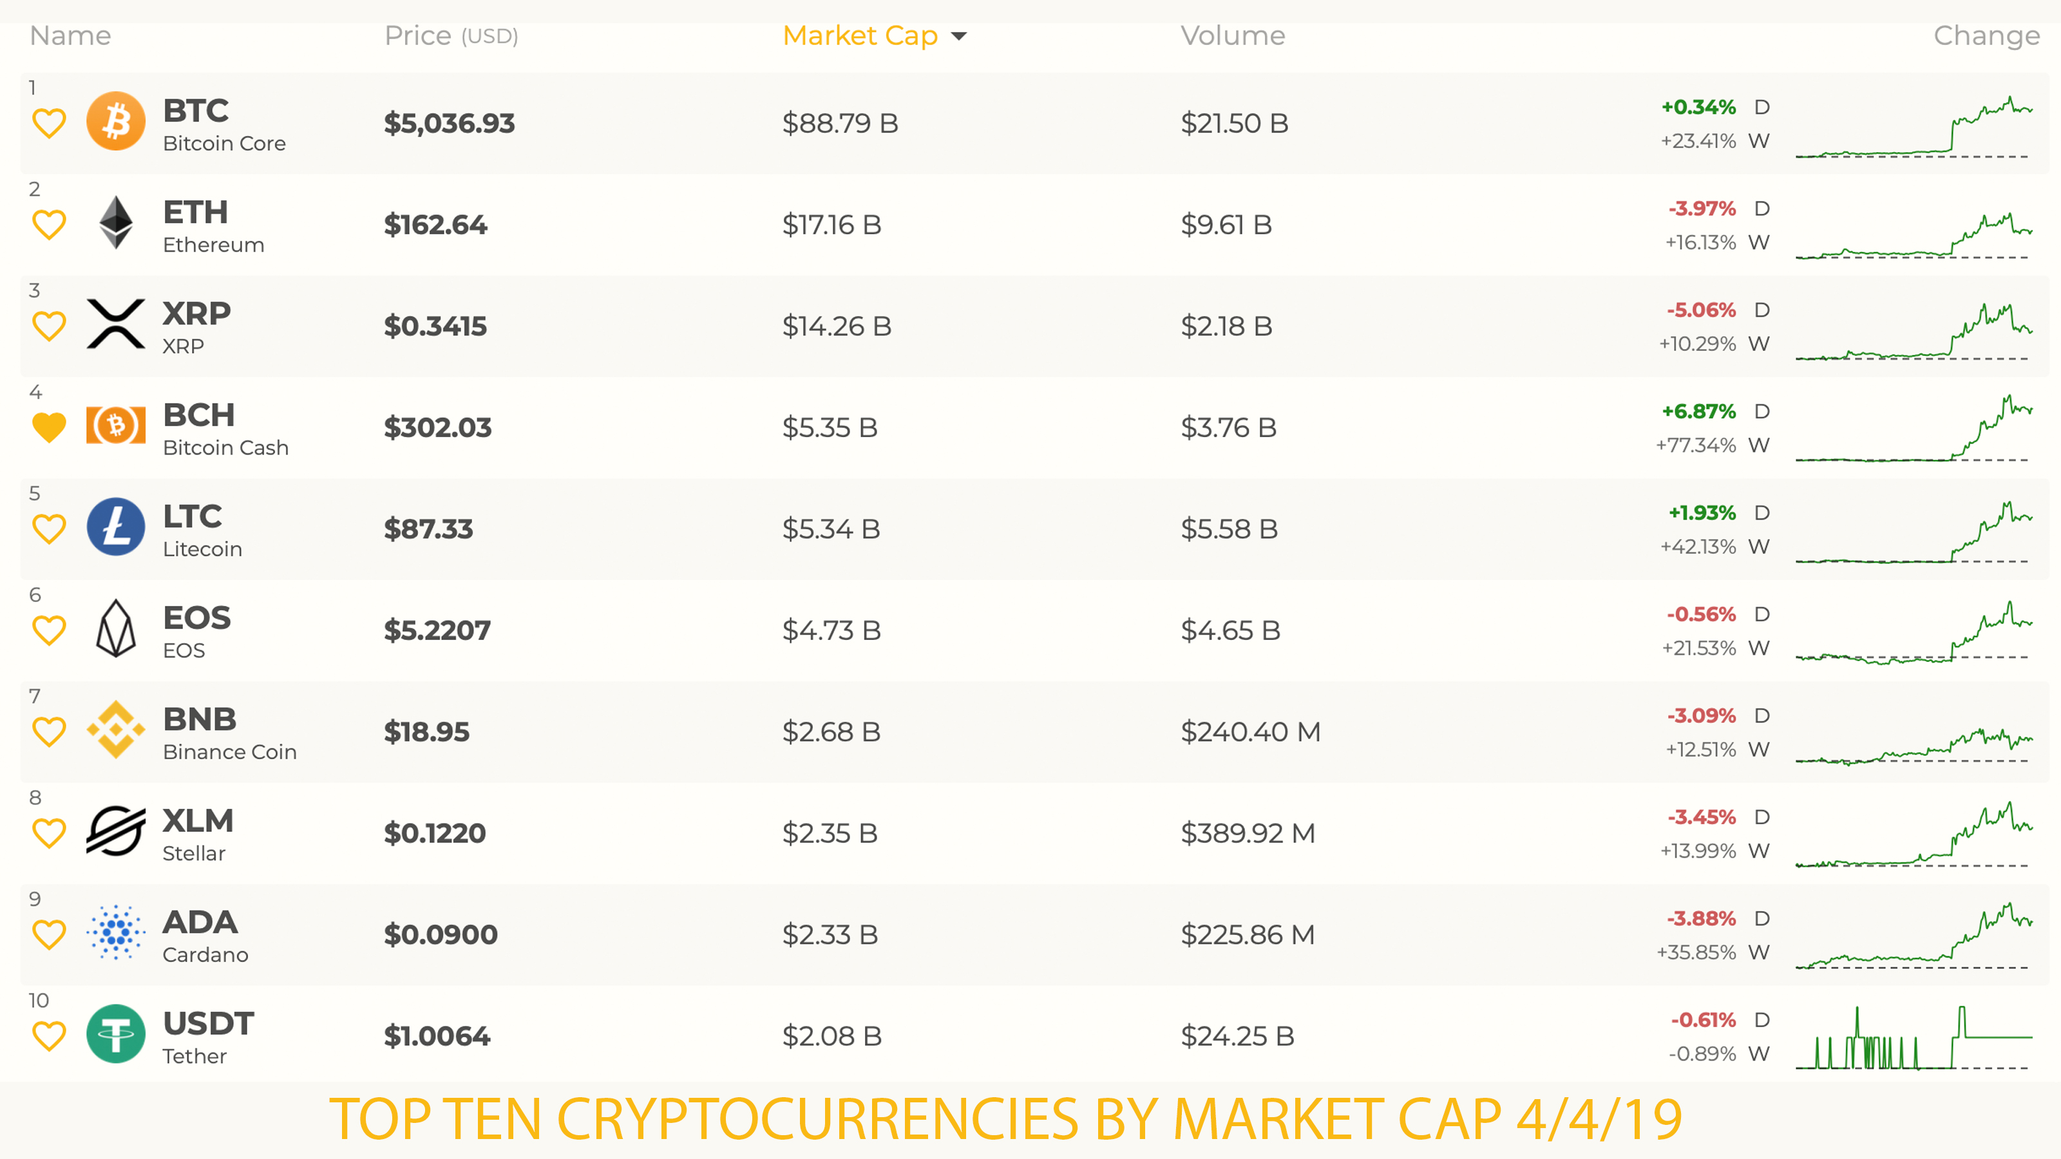Click the XRP logo icon
Image resolution: width=2061 pixels, height=1159 pixels.
pyautogui.click(x=115, y=325)
